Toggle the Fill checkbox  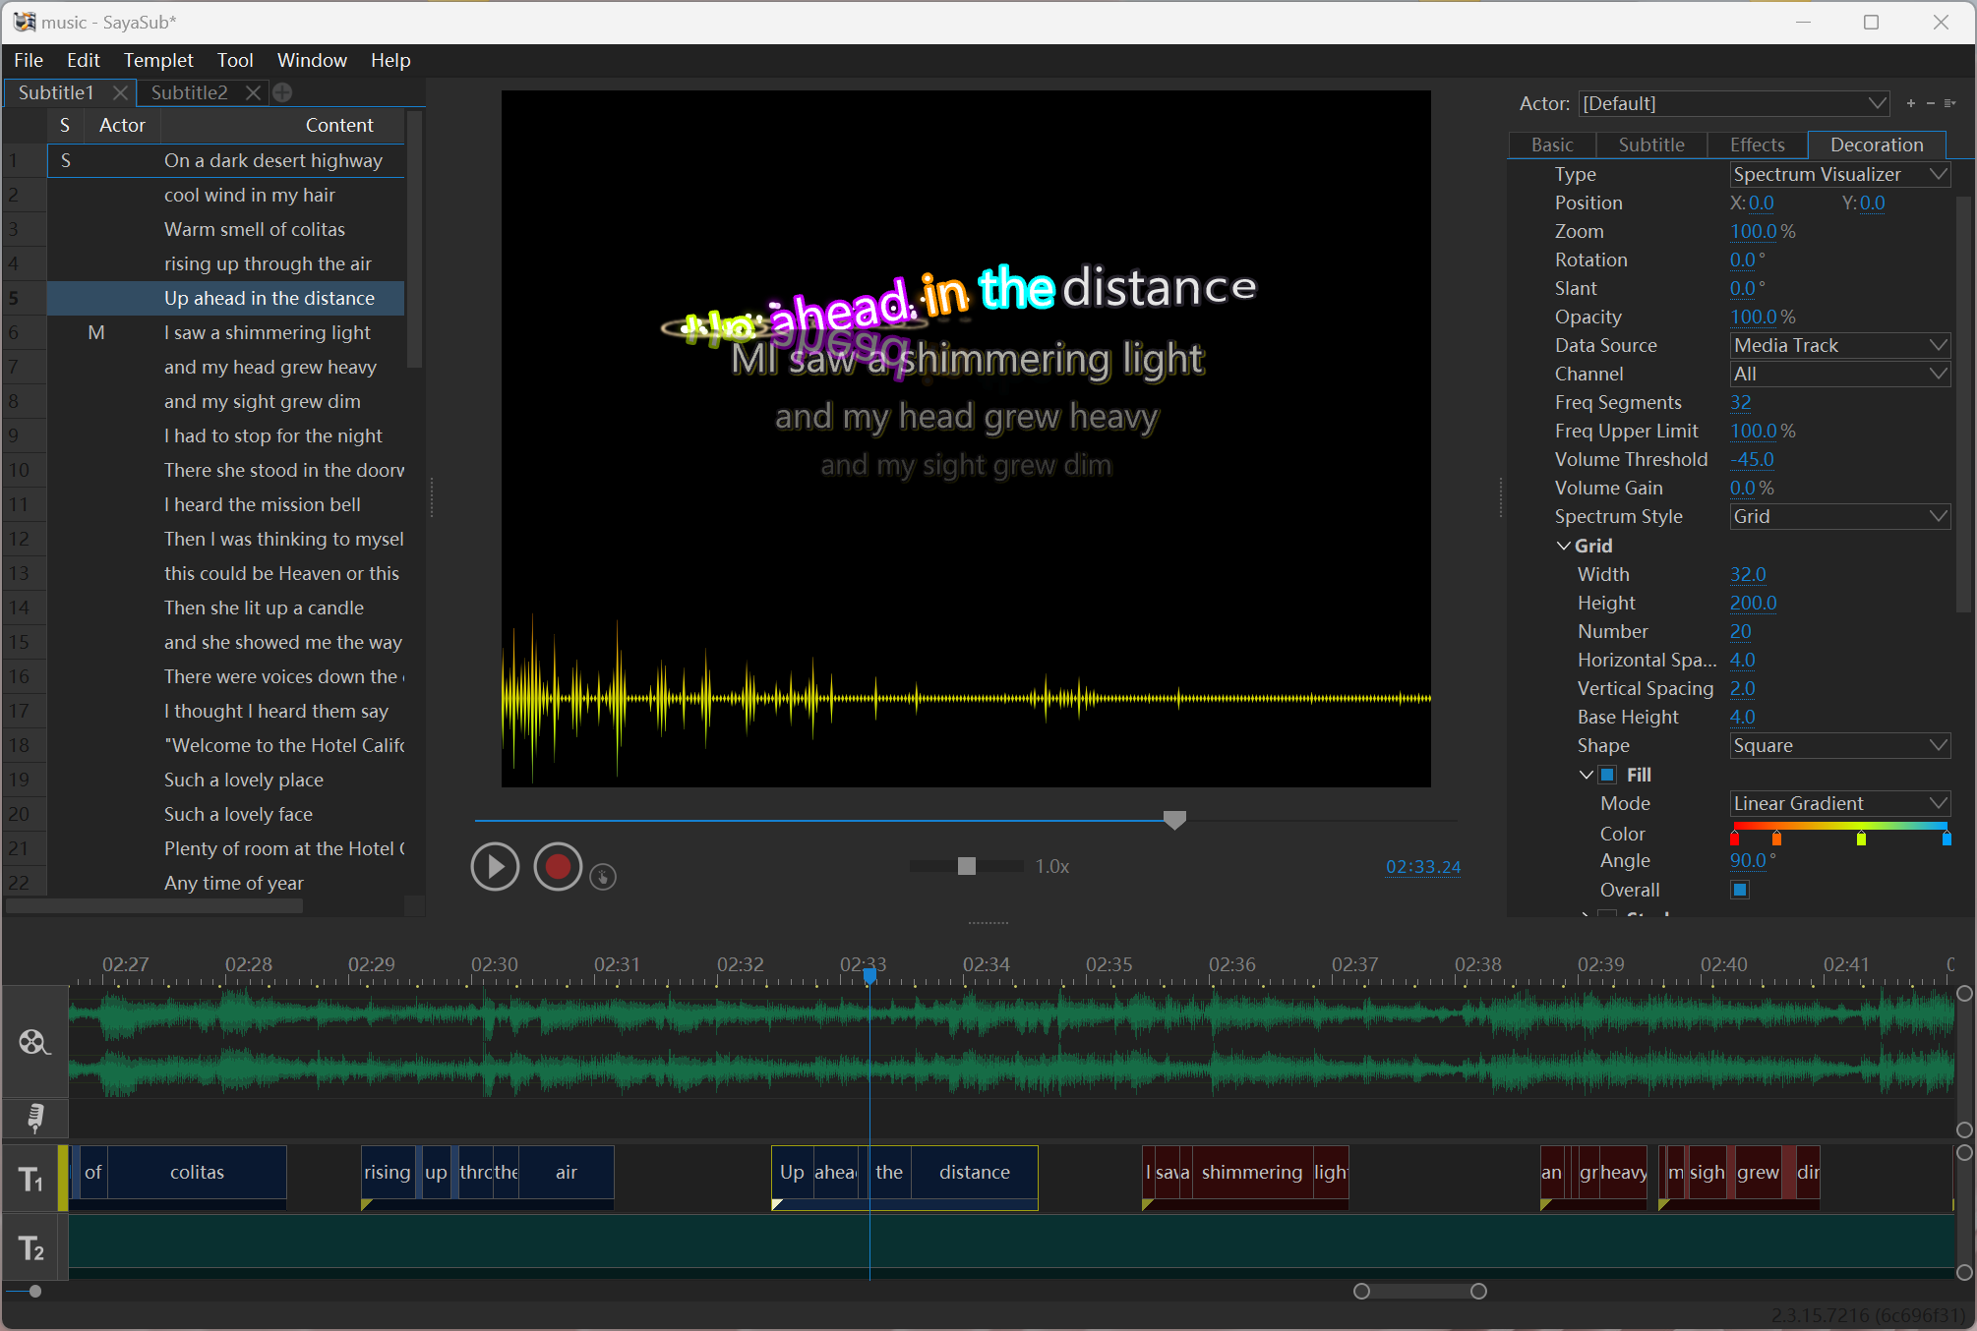(x=1608, y=775)
